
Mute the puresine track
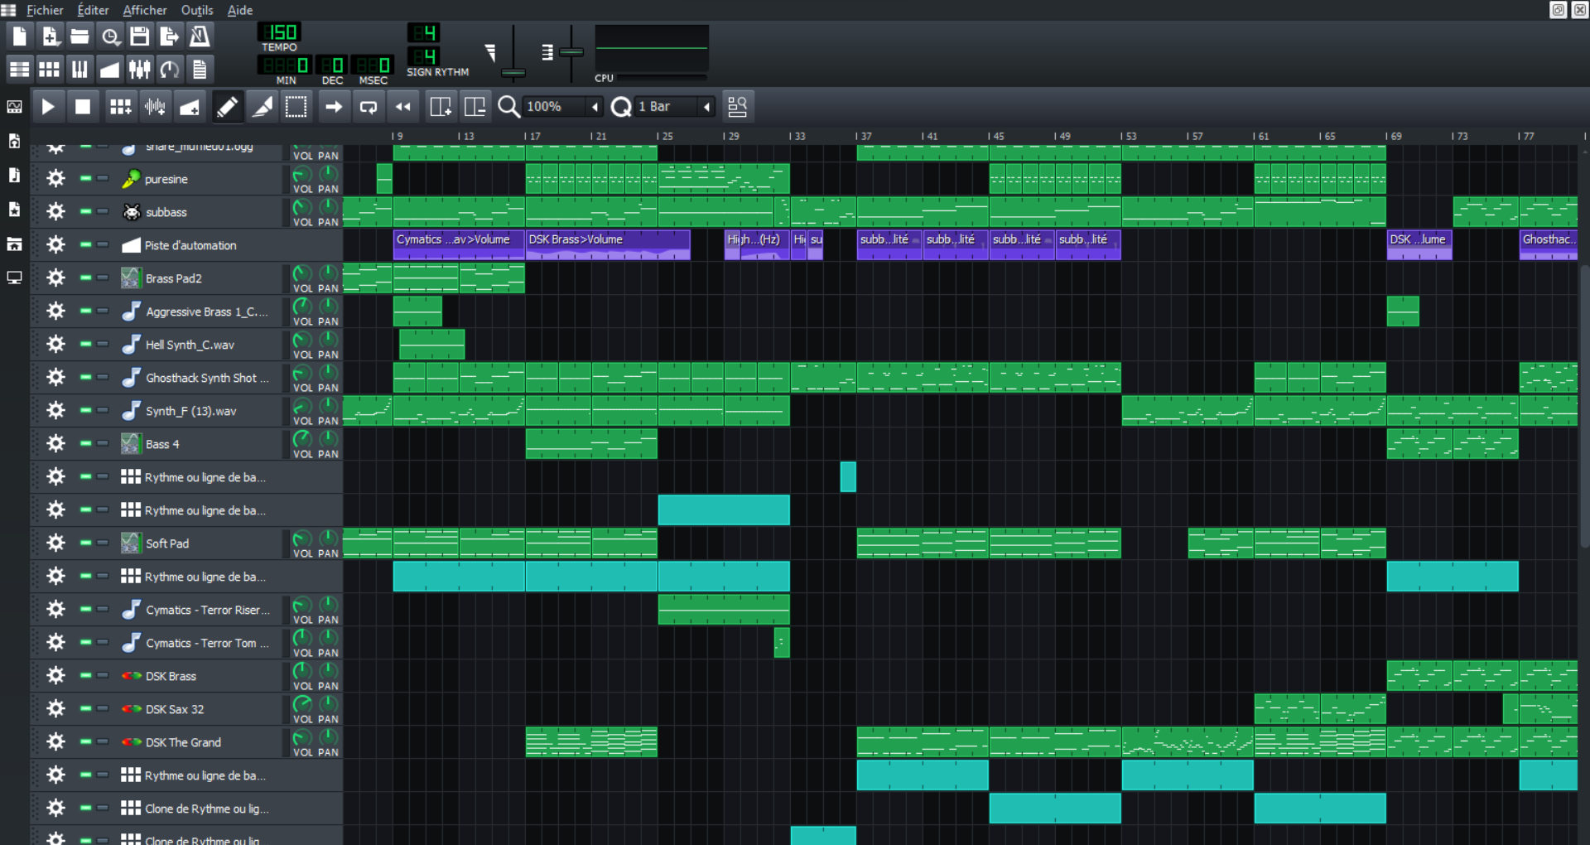[85, 178]
